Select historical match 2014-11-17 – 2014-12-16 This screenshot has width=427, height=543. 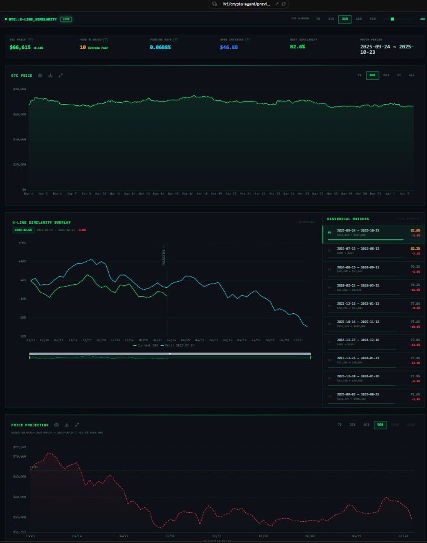[374, 343]
